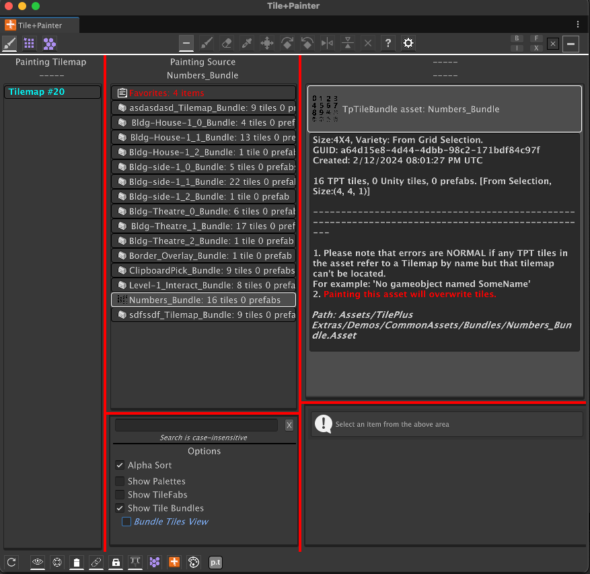Click the orange plus Tile+ icon in bottom toolbar
The width and height of the screenshot is (590, 574).
click(x=174, y=563)
